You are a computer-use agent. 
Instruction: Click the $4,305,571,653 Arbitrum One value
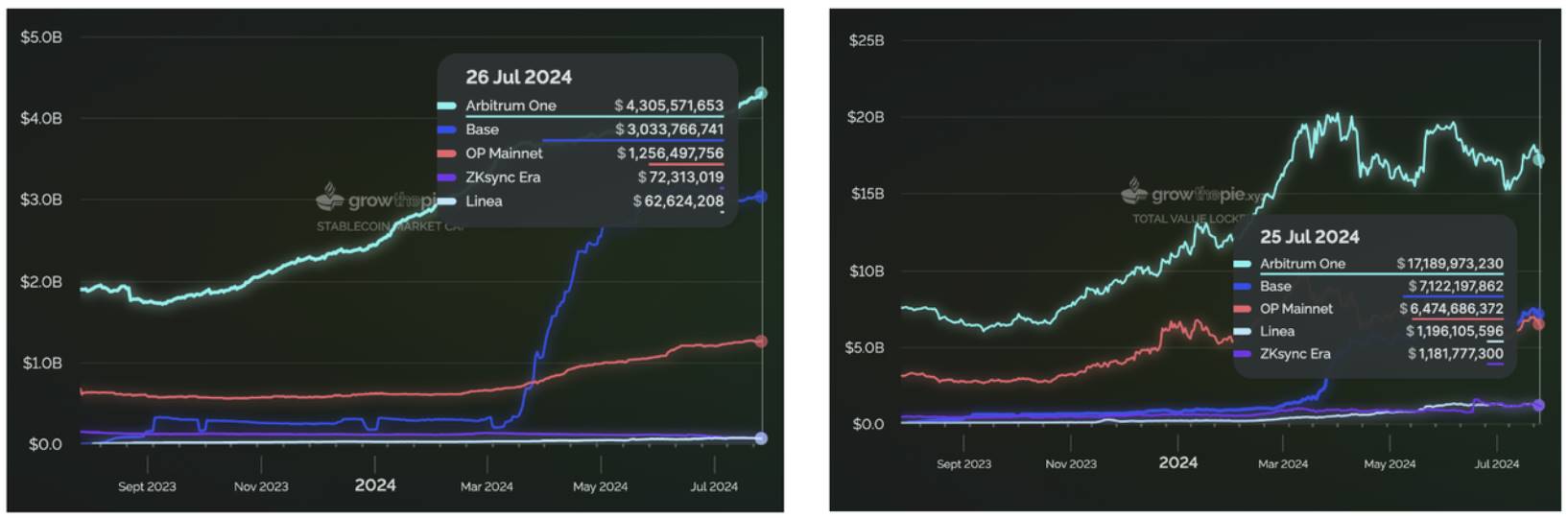[669, 106]
